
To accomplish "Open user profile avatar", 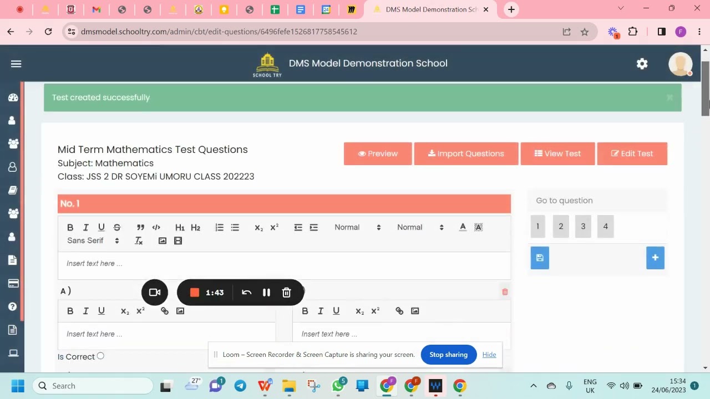I will click(680, 64).
